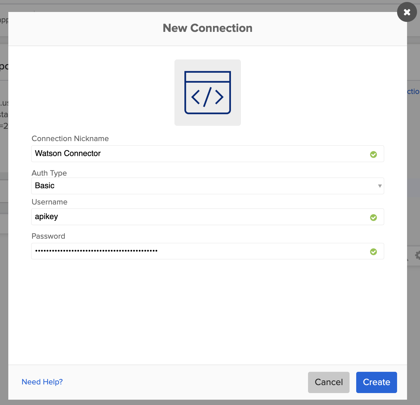Screen dimensions: 420x405
Task: Click the green checkmark beside Password field
Action: point(373,252)
